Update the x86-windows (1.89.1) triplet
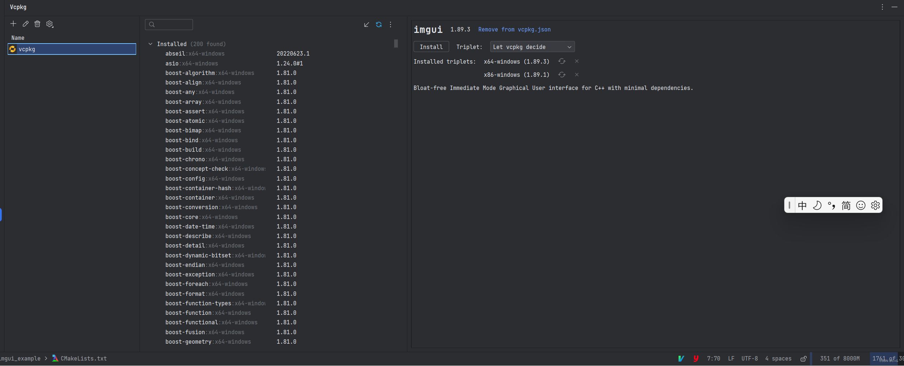Viewport: 904px width, 366px height. 562,75
